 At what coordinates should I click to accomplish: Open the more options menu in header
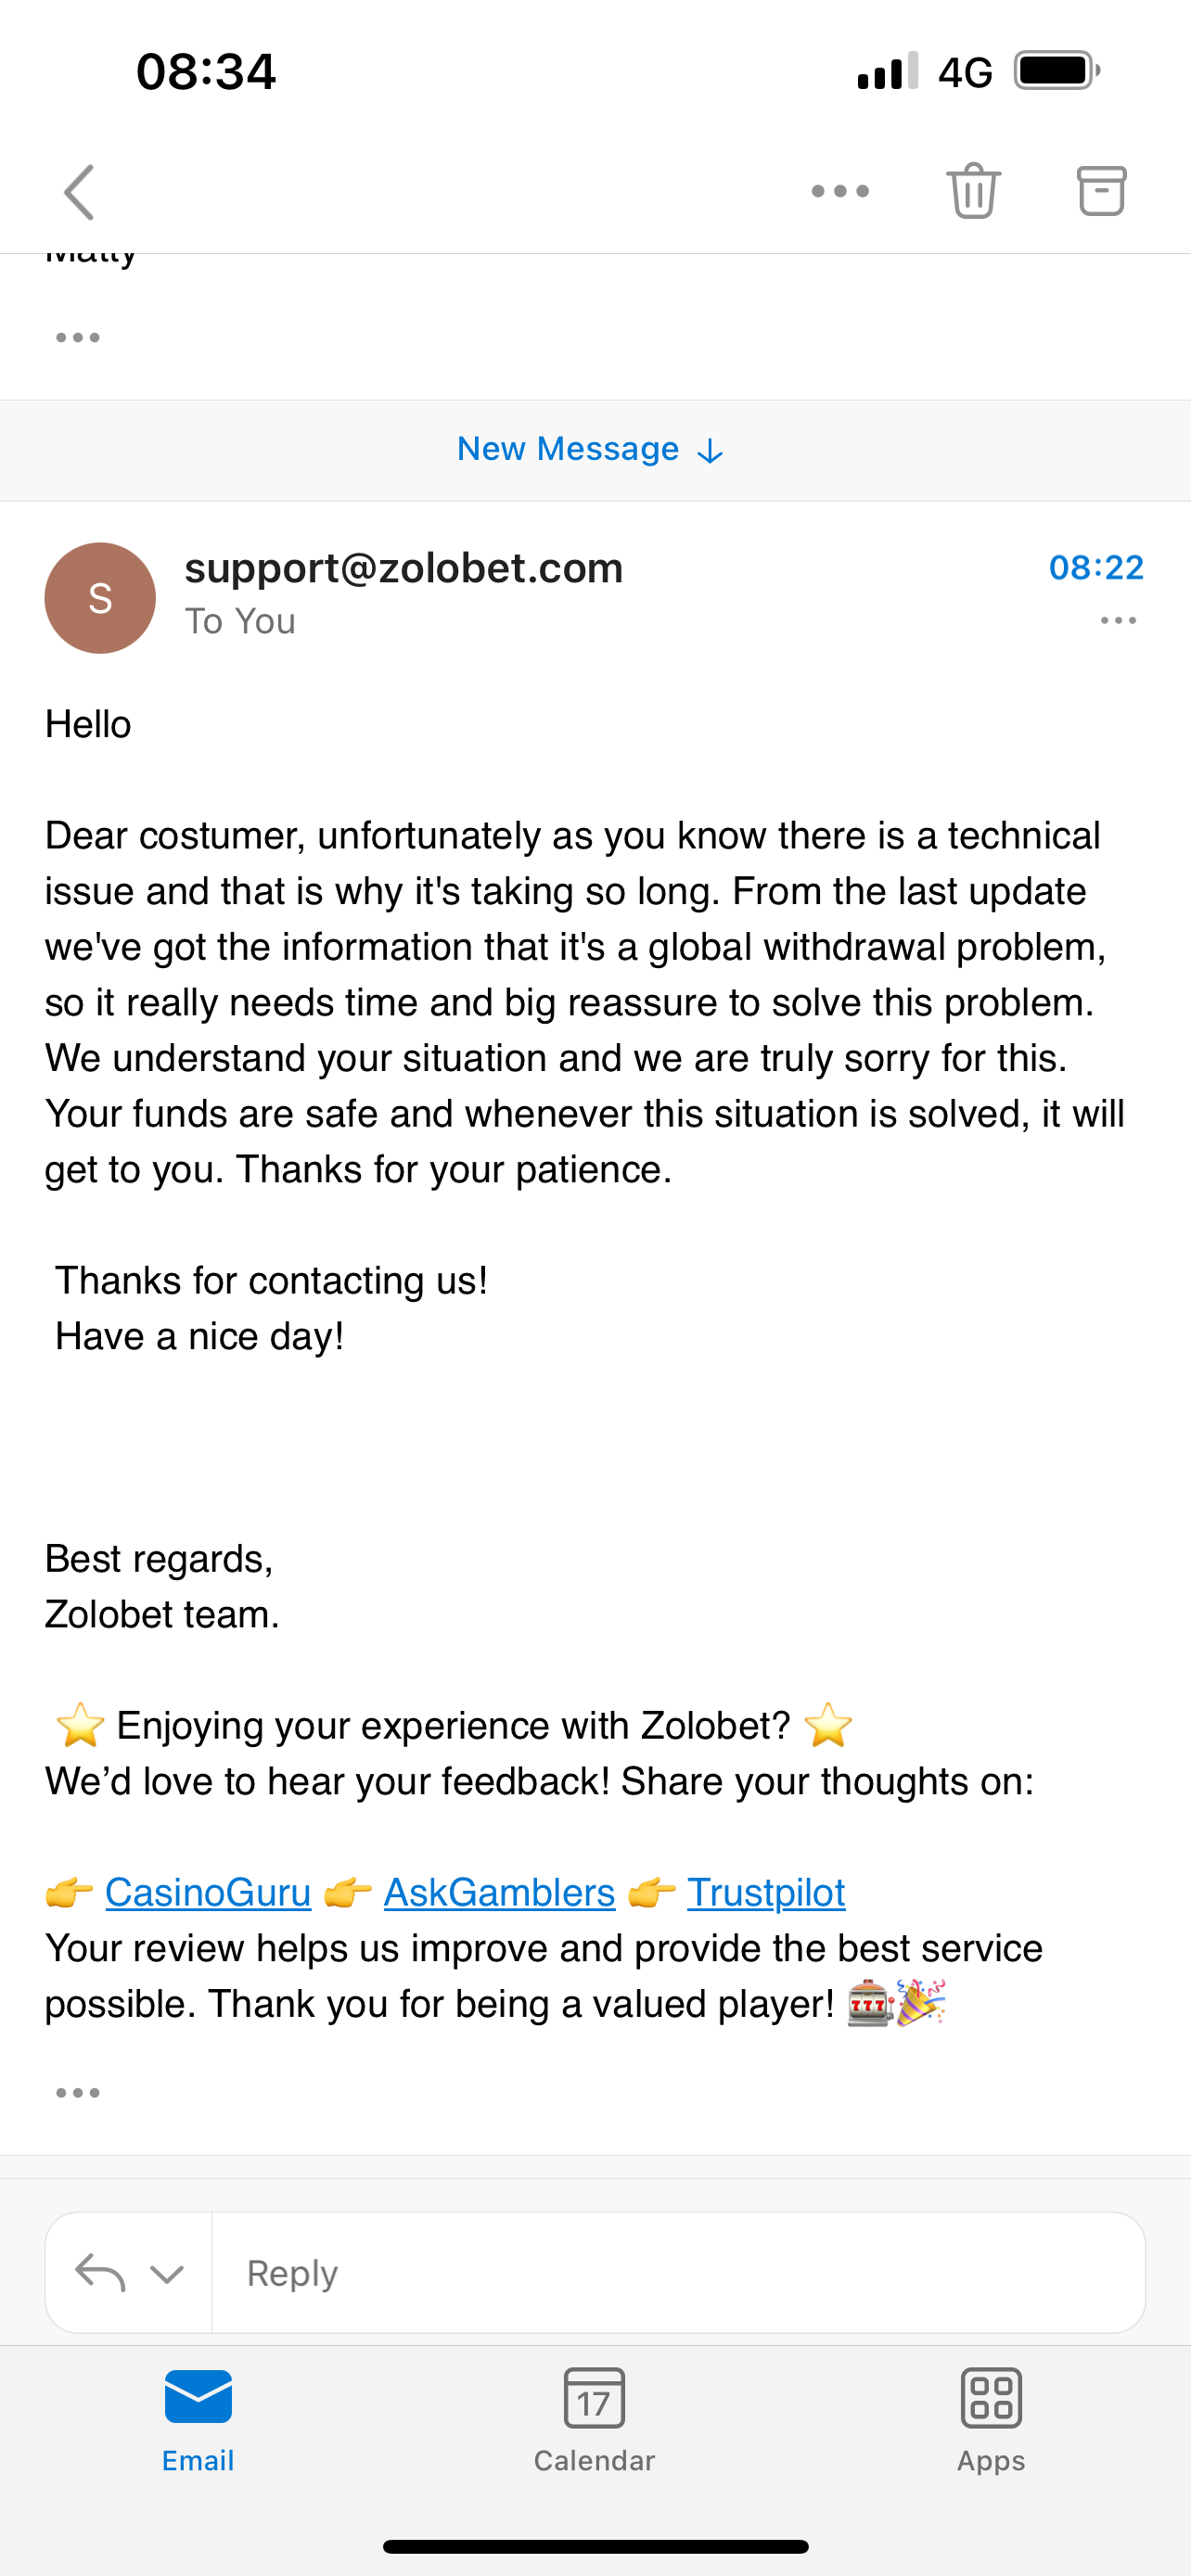840,191
